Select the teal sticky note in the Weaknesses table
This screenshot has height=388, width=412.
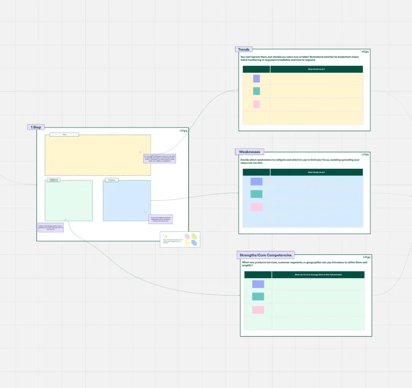[x=256, y=194]
